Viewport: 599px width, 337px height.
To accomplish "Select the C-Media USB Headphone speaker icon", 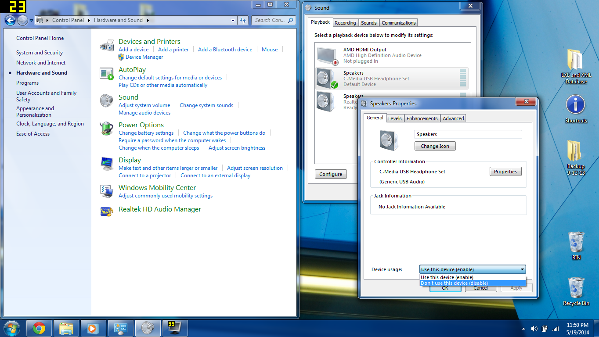I will [328, 79].
